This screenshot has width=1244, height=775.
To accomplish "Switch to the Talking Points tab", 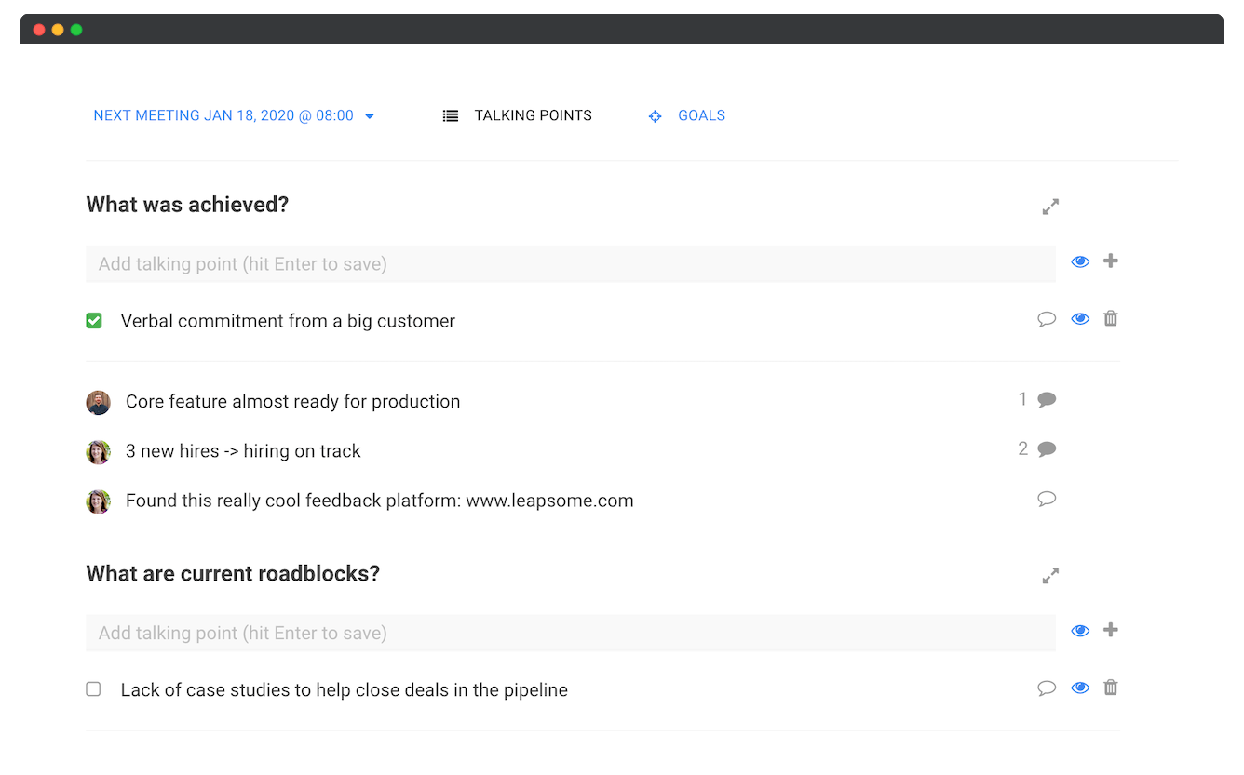I will click(x=517, y=116).
